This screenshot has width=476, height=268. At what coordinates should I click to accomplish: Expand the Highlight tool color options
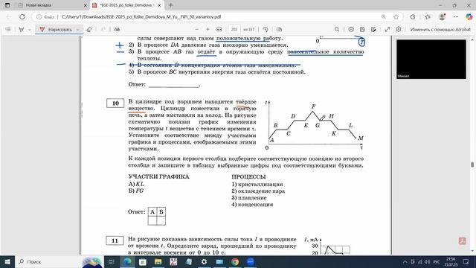(30, 30)
